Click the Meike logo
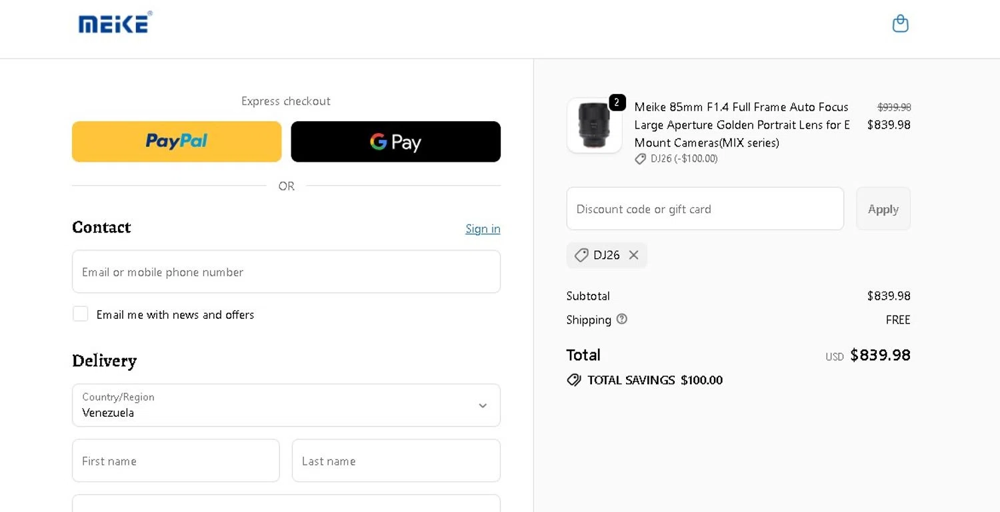Viewport: 1000px width, 512px height. 115,23
